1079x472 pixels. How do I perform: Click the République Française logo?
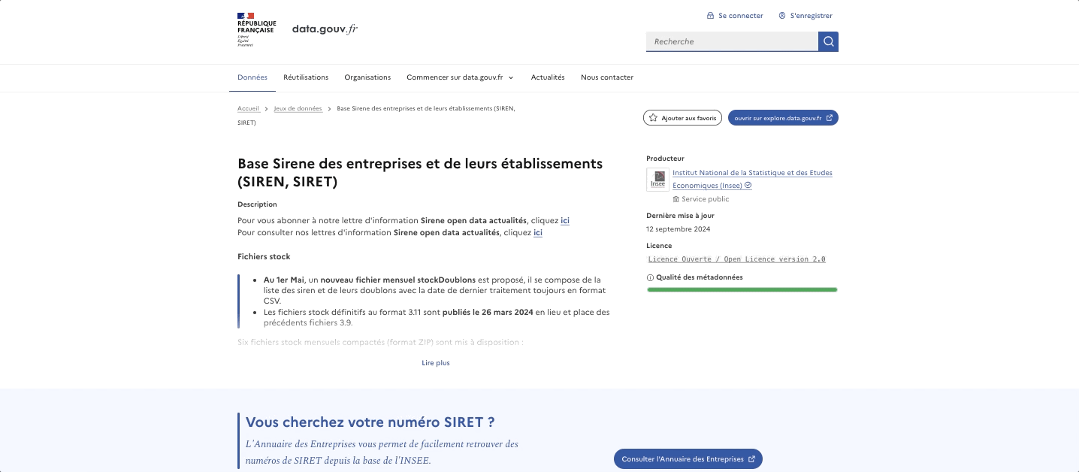256,30
